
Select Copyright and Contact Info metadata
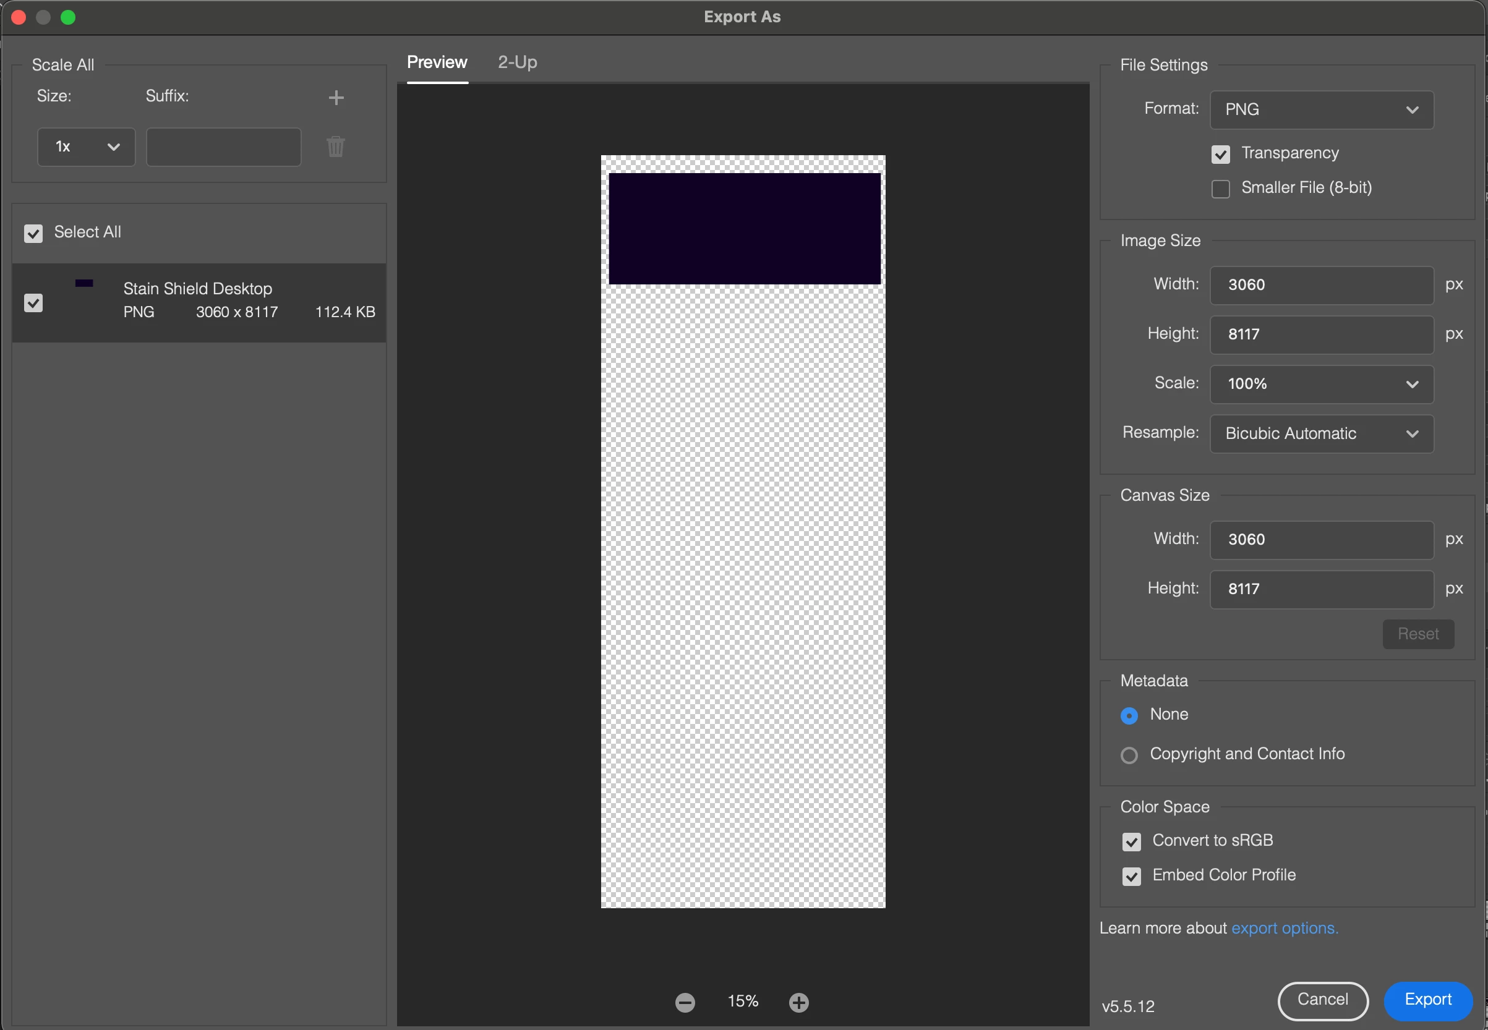1129,755
